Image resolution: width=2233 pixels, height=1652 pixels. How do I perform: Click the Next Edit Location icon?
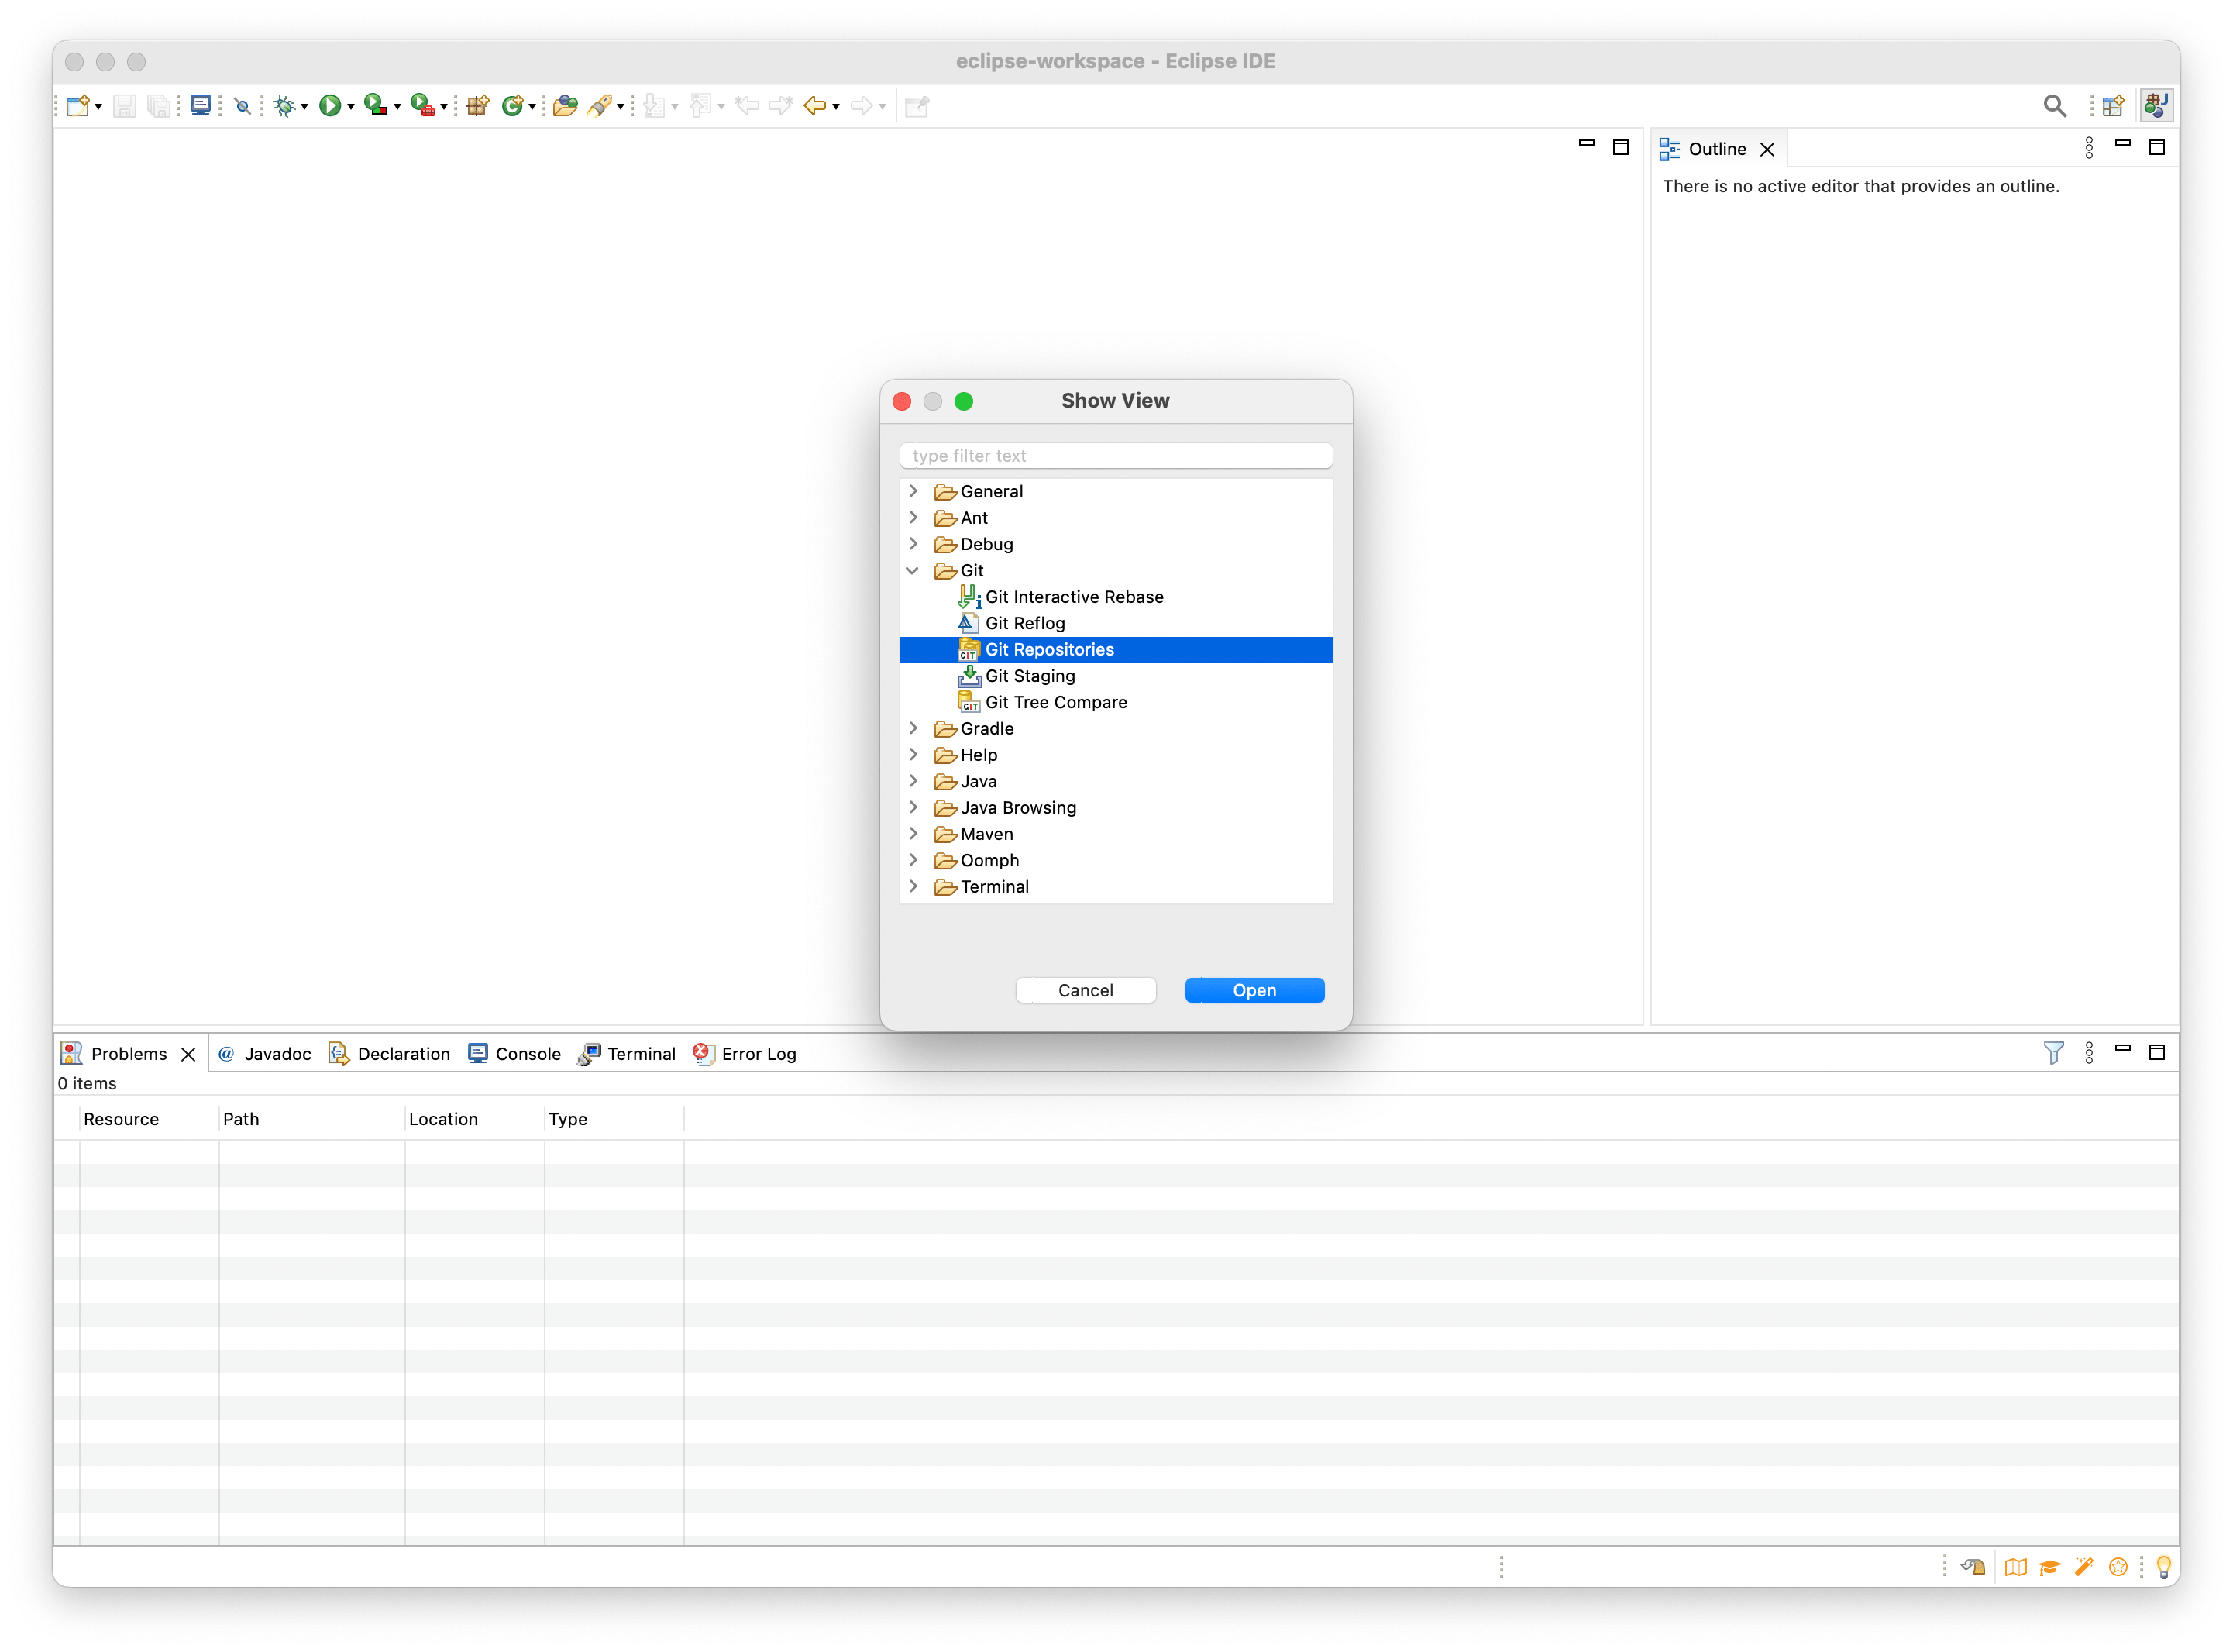pos(781,105)
